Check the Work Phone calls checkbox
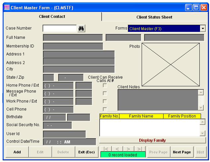This screenshot has width=210, height=162. click(105, 102)
